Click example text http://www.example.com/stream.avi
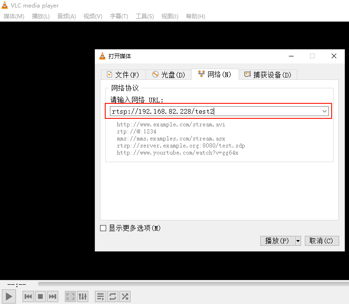This screenshot has width=349, height=304. click(171, 125)
